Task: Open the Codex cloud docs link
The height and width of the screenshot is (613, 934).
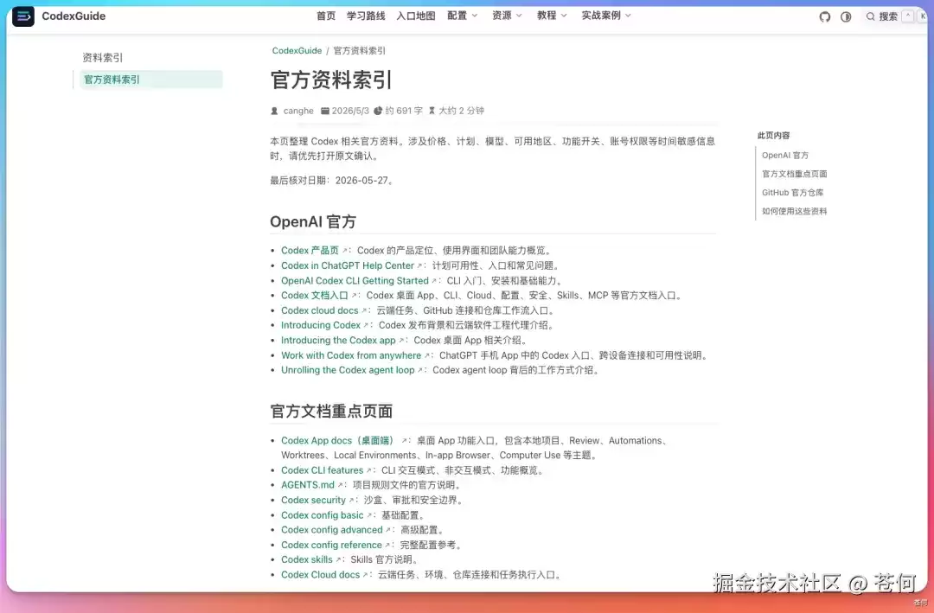Action: pos(320,310)
